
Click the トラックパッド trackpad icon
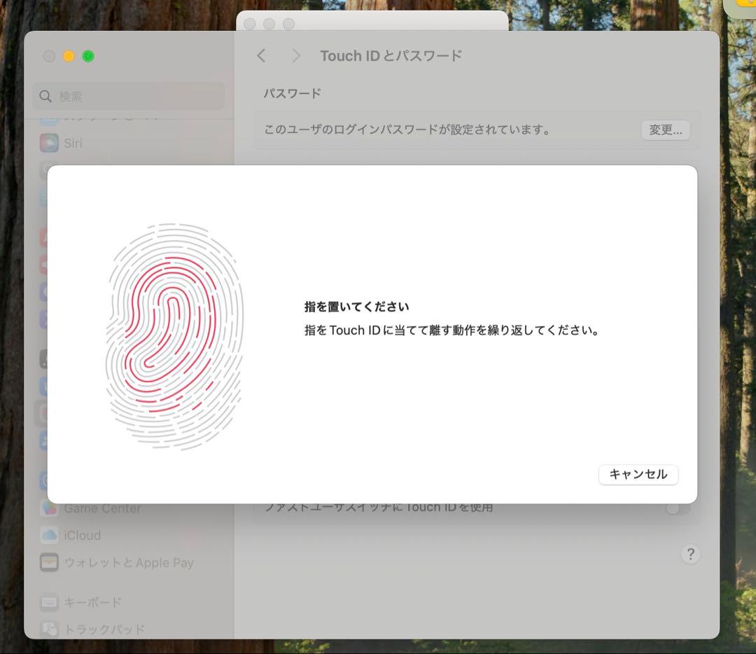(49, 629)
